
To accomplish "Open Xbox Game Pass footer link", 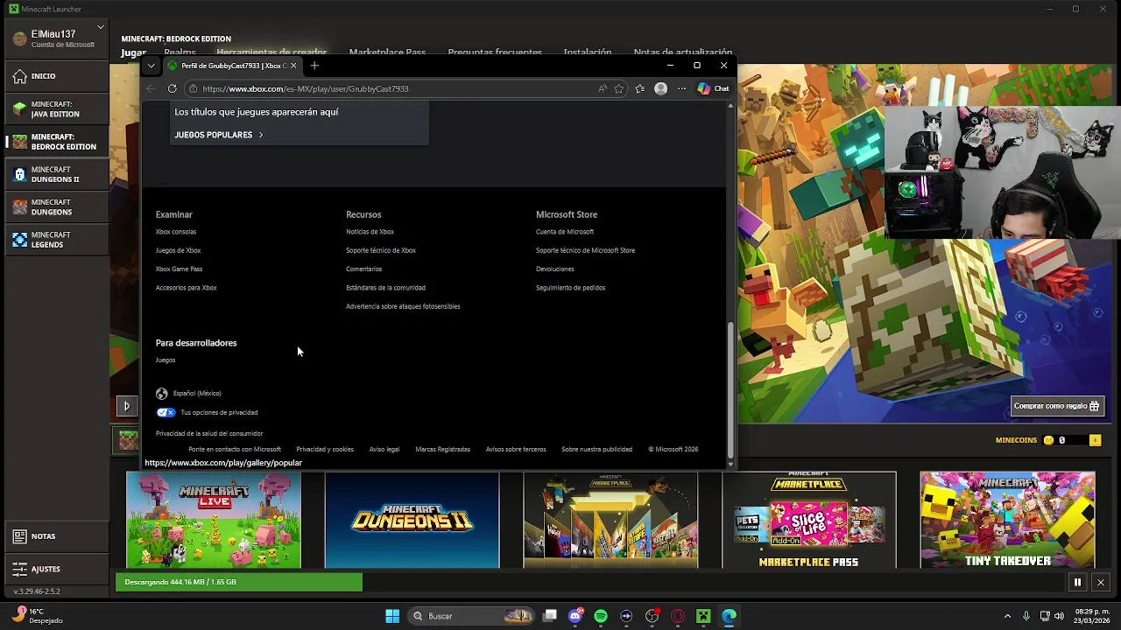I will pyautogui.click(x=179, y=269).
